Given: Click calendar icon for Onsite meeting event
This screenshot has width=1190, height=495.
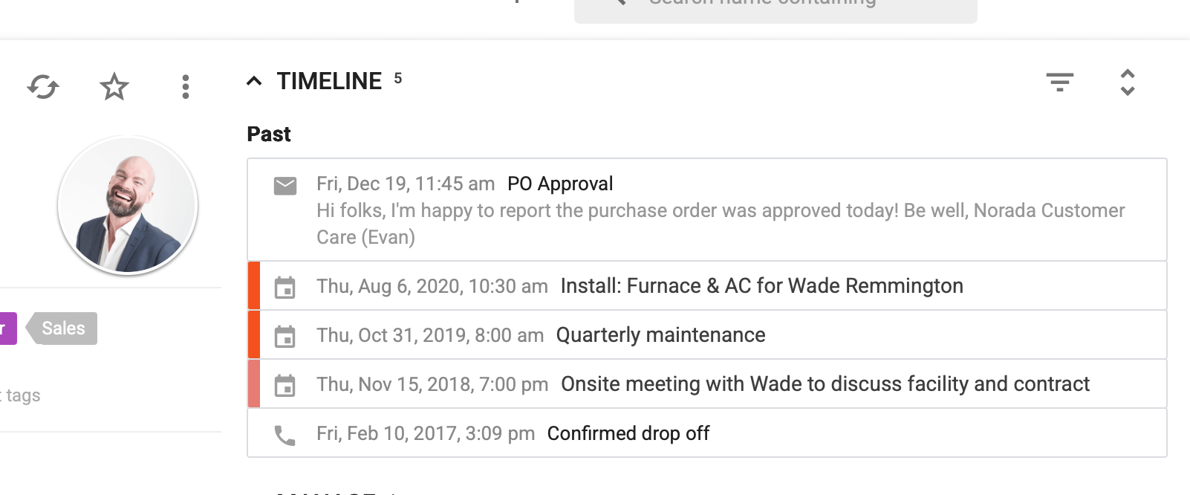Looking at the screenshot, I should [285, 385].
